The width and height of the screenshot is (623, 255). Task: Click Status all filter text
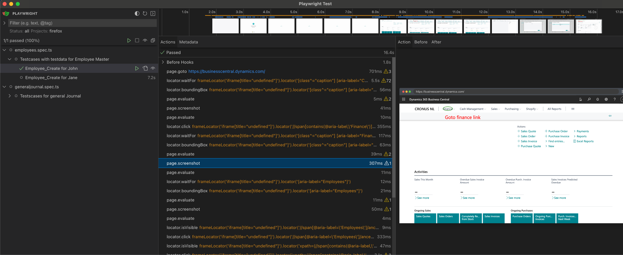click(x=19, y=31)
